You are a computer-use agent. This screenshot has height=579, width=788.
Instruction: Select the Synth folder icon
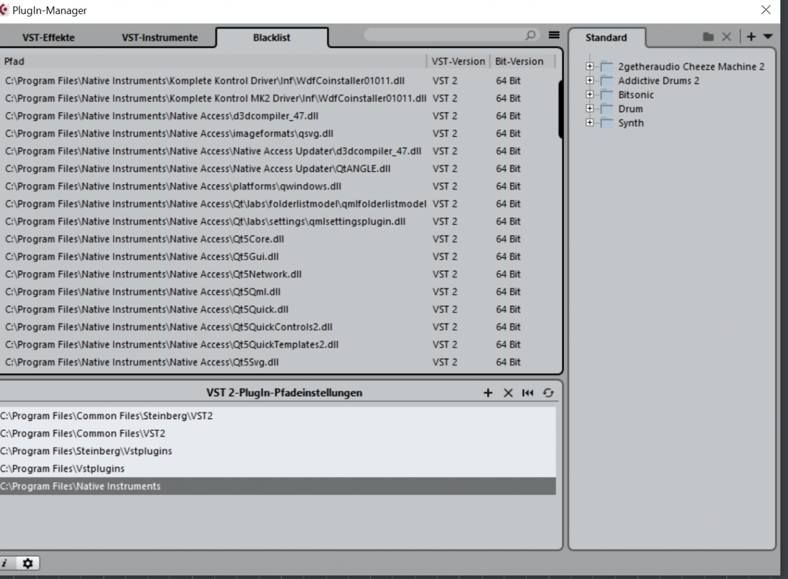pos(608,123)
